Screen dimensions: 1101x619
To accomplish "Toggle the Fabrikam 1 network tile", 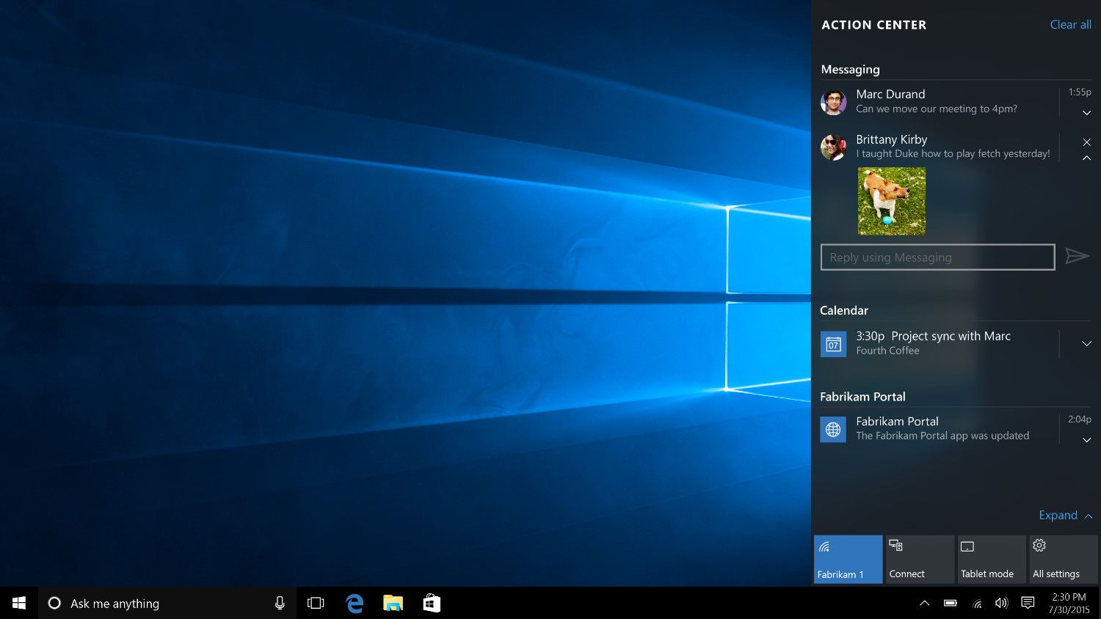I will [x=848, y=559].
